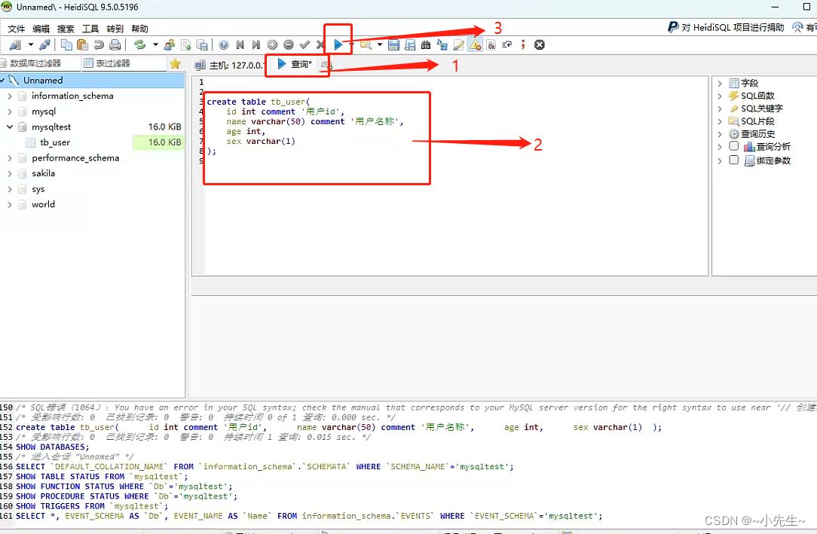Click the 数据库过滤器 input field
Viewport: 817px width, 534px height.
[40, 63]
